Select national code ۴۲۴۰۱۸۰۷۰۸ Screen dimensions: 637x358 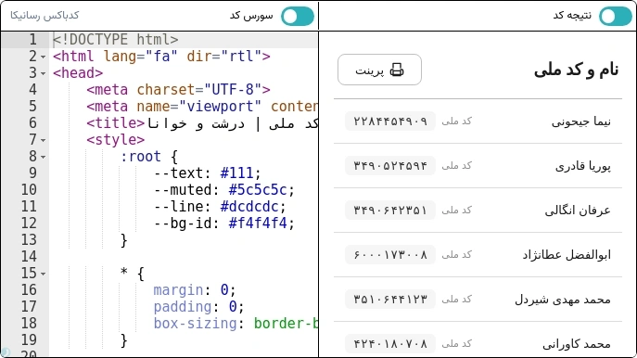390,344
